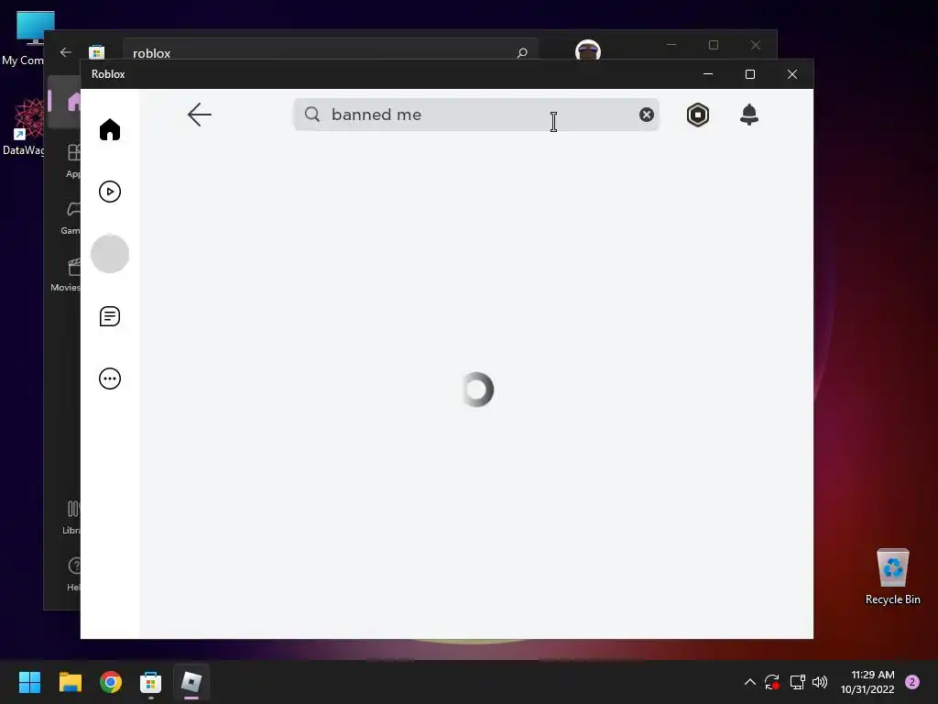Minimize the Roblox window

click(708, 74)
